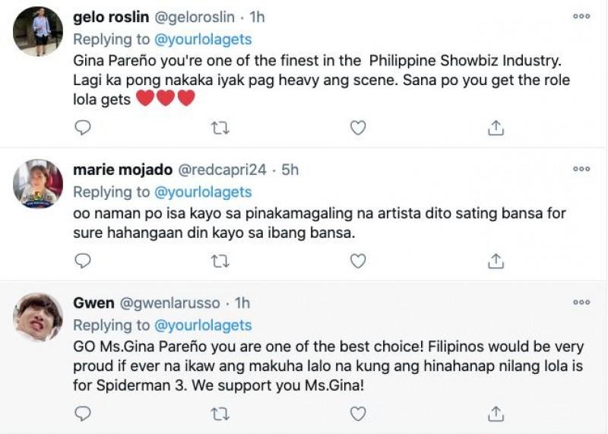Retweet marie mojado's tweet

tap(220, 261)
